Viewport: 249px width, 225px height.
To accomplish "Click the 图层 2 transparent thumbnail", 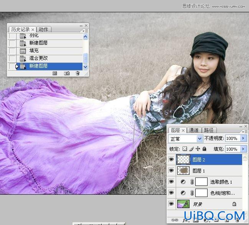I will coord(183,159).
